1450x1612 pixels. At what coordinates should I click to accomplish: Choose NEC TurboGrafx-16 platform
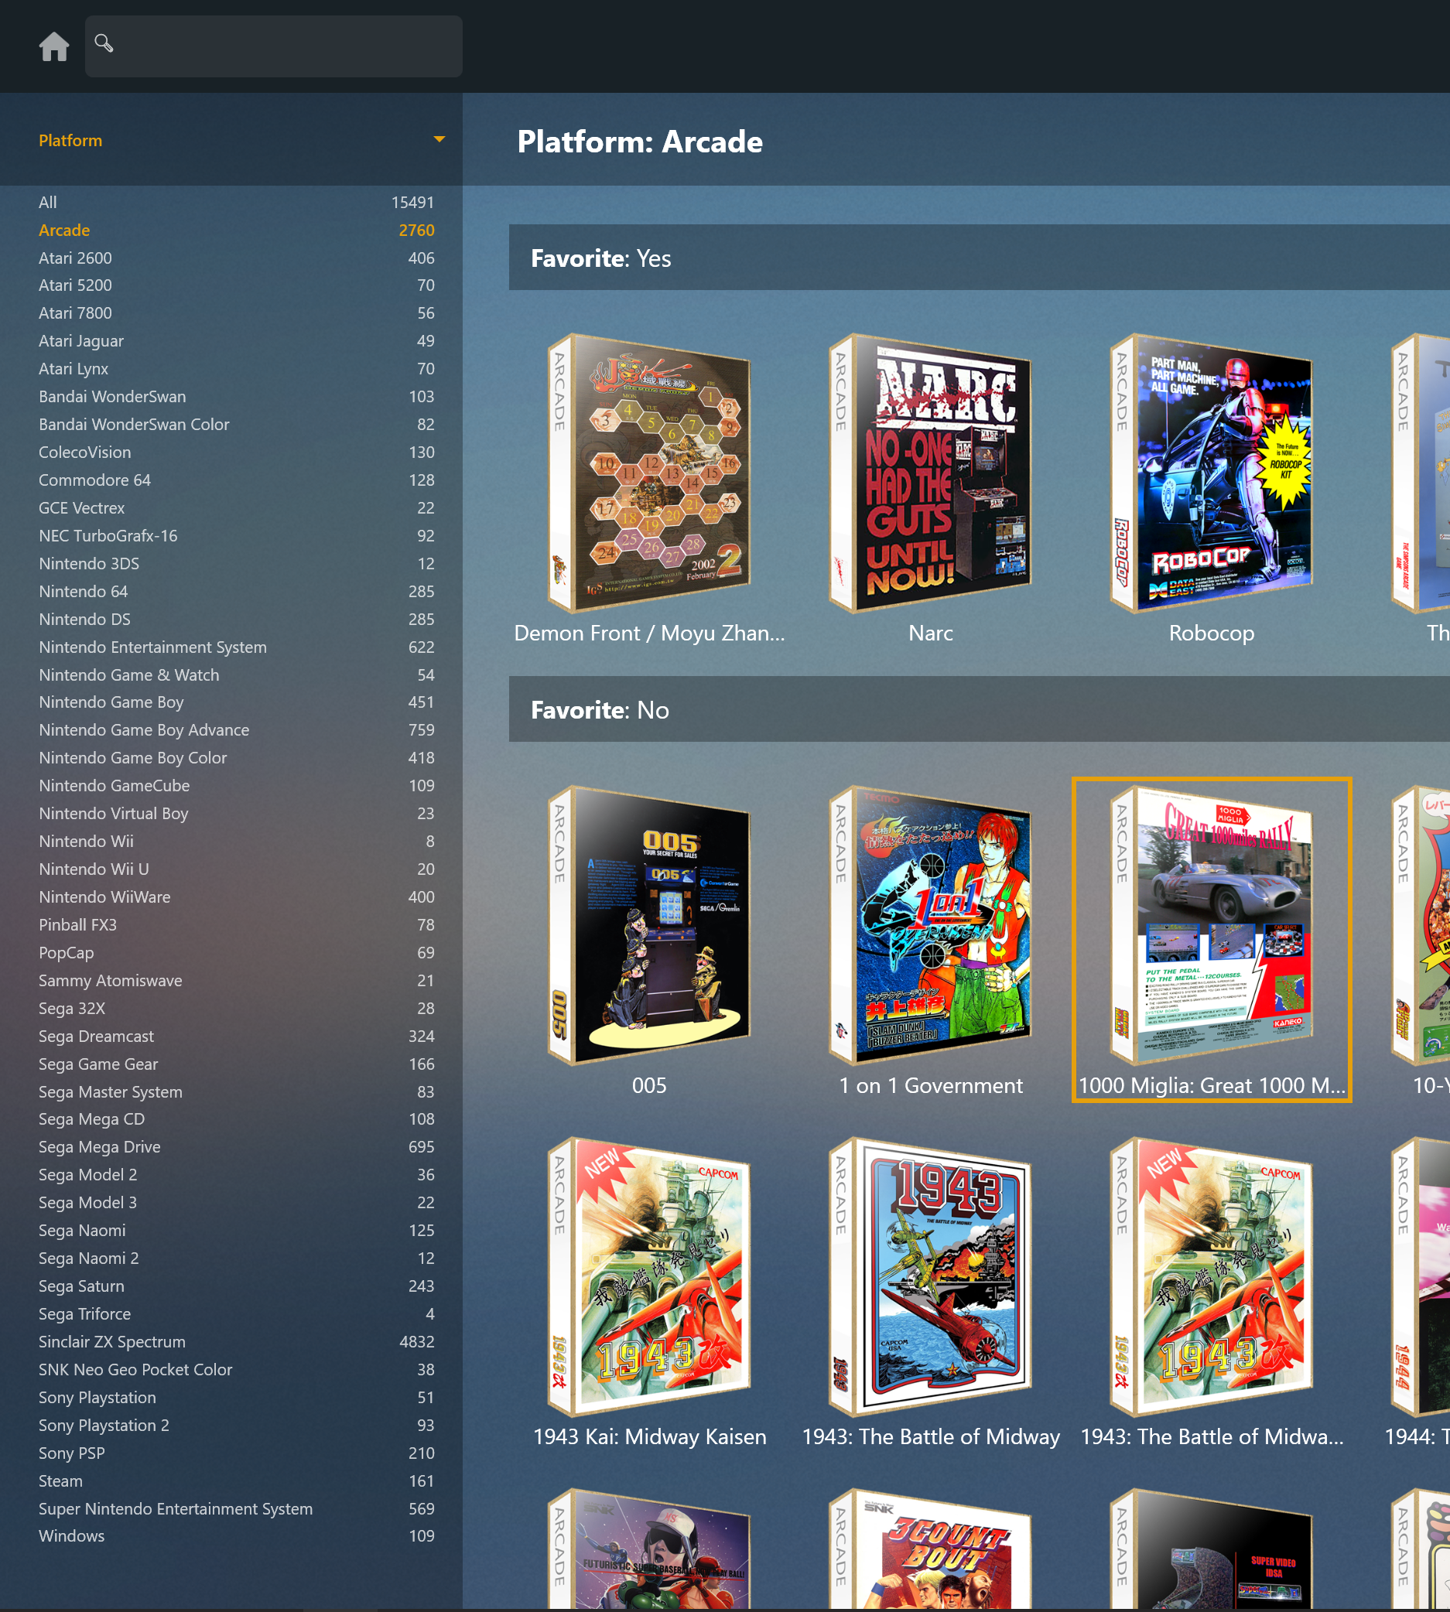point(237,536)
